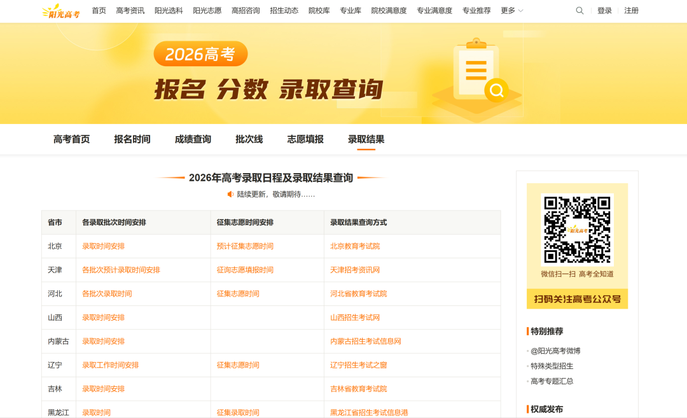This screenshot has width=687, height=418.
Task: Open 特殊类型招生 link
Action: pos(552,366)
